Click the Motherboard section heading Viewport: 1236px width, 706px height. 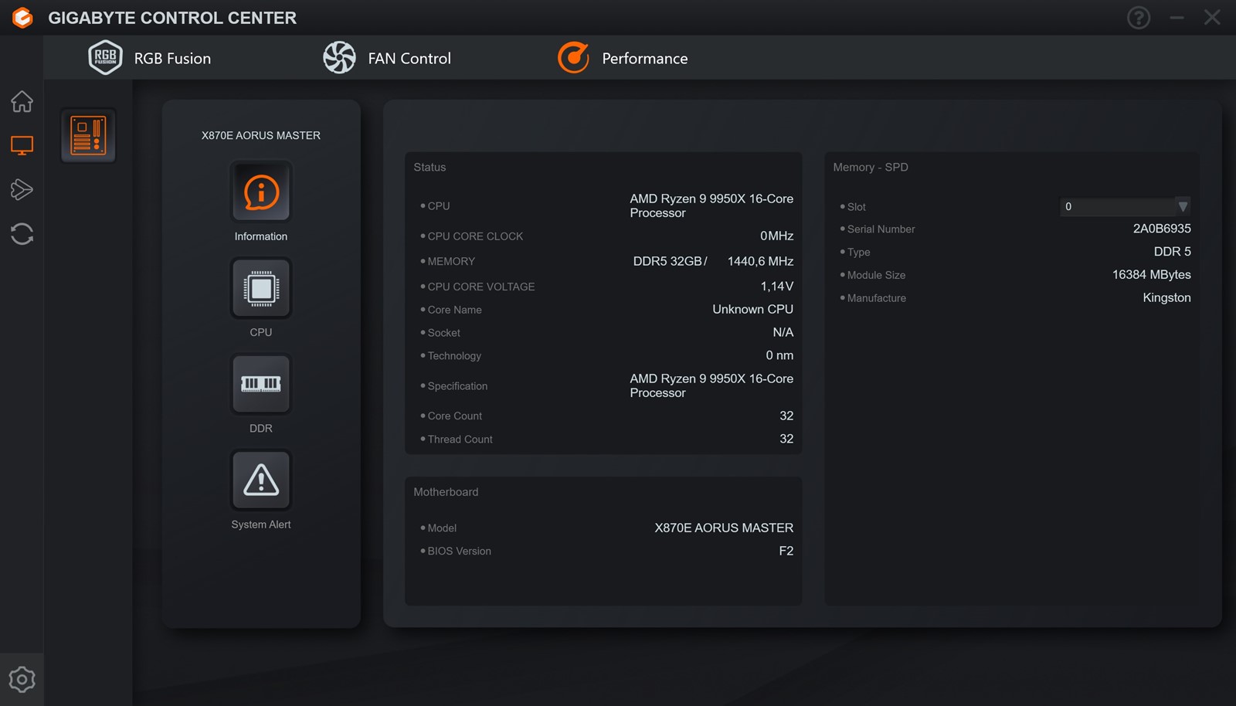[x=446, y=492]
